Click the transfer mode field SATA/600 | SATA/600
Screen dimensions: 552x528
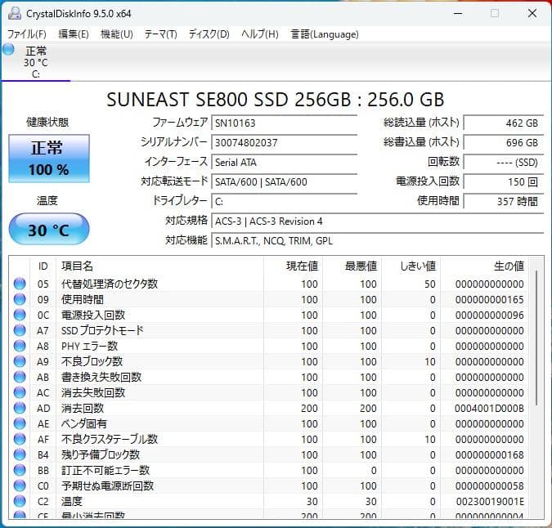(x=284, y=182)
